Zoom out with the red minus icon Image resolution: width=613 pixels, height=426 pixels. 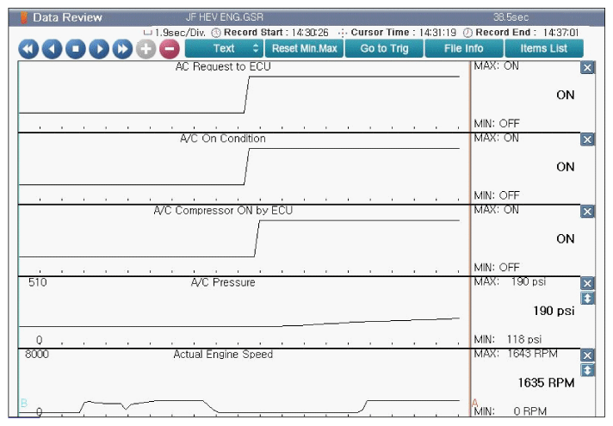click(169, 49)
